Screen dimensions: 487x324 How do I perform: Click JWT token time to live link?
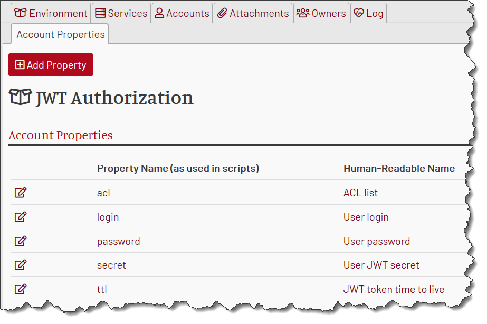(394, 290)
